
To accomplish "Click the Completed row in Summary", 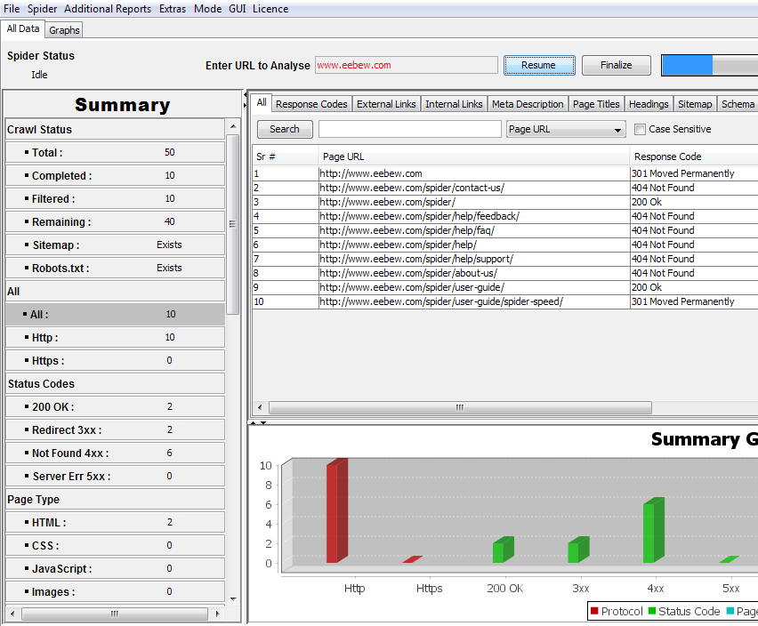I will pyautogui.click(x=115, y=176).
